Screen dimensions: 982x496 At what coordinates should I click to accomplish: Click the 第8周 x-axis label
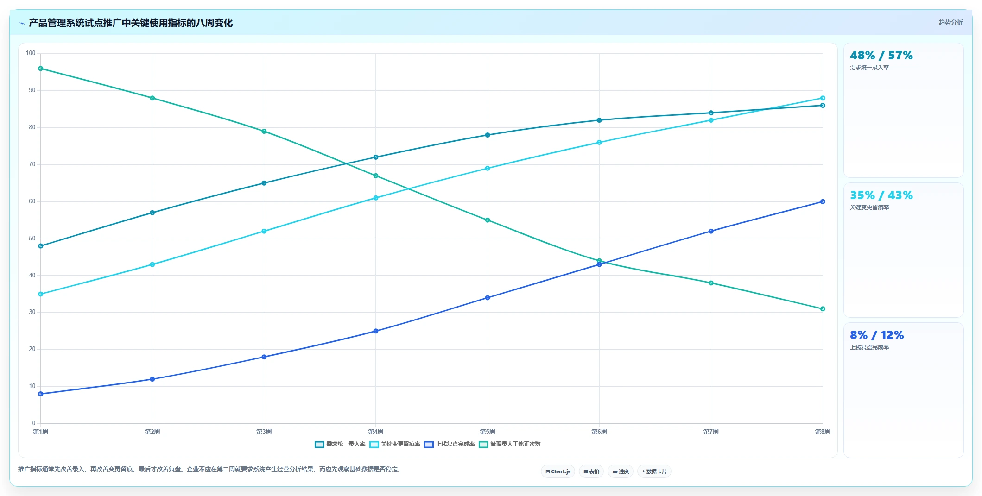pos(823,432)
